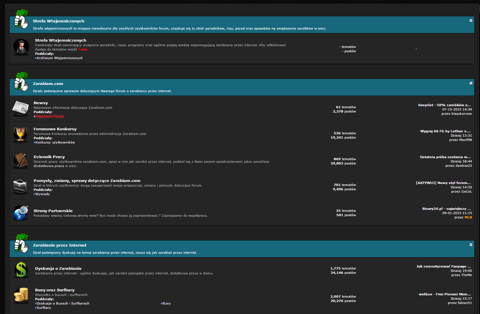The width and height of the screenshot is (480, 314).
Task: Click the trophy icon for Forumowe Konkursy
Action: pyautogui.click(x=20, y=134)
